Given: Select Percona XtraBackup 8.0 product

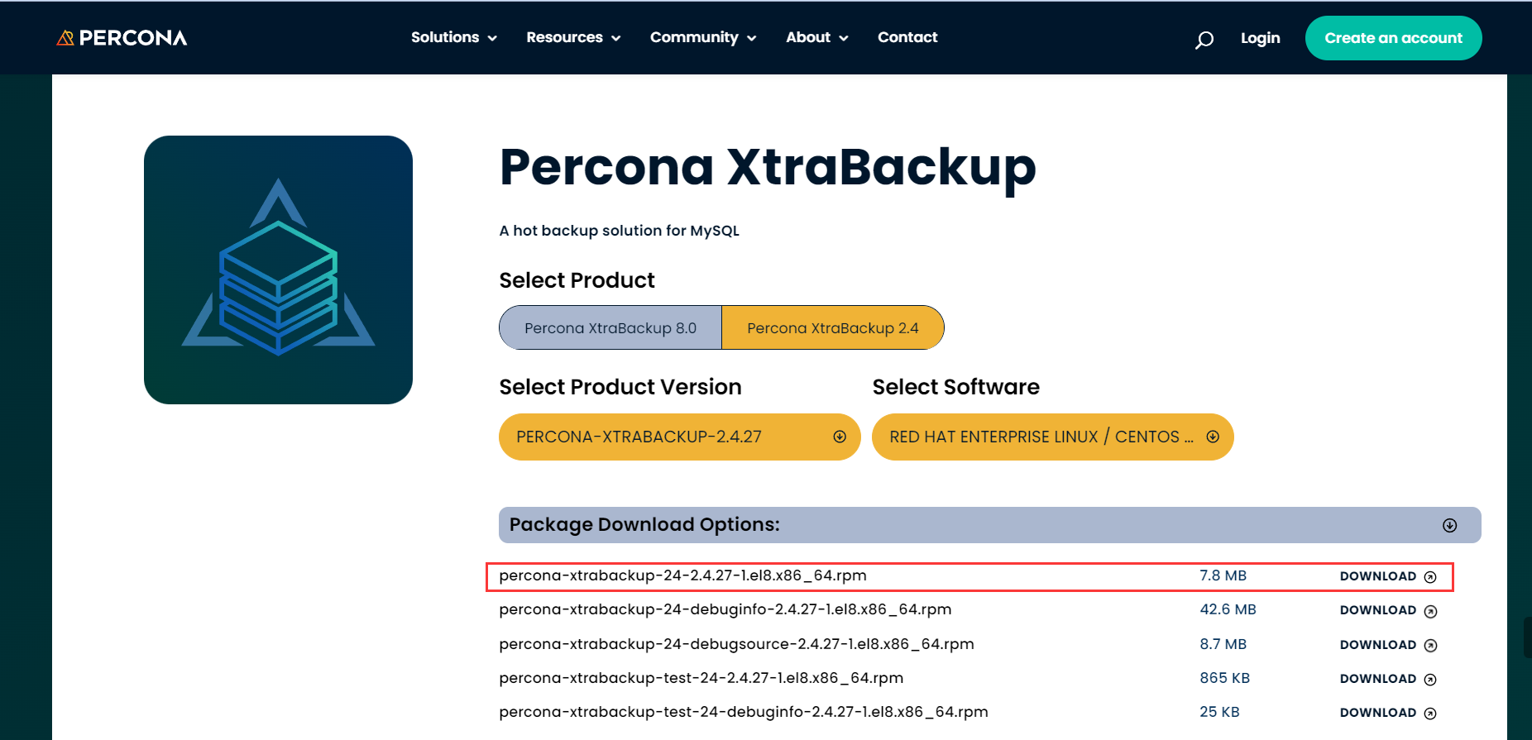Looking at the screenshot, I should (610, 327).
